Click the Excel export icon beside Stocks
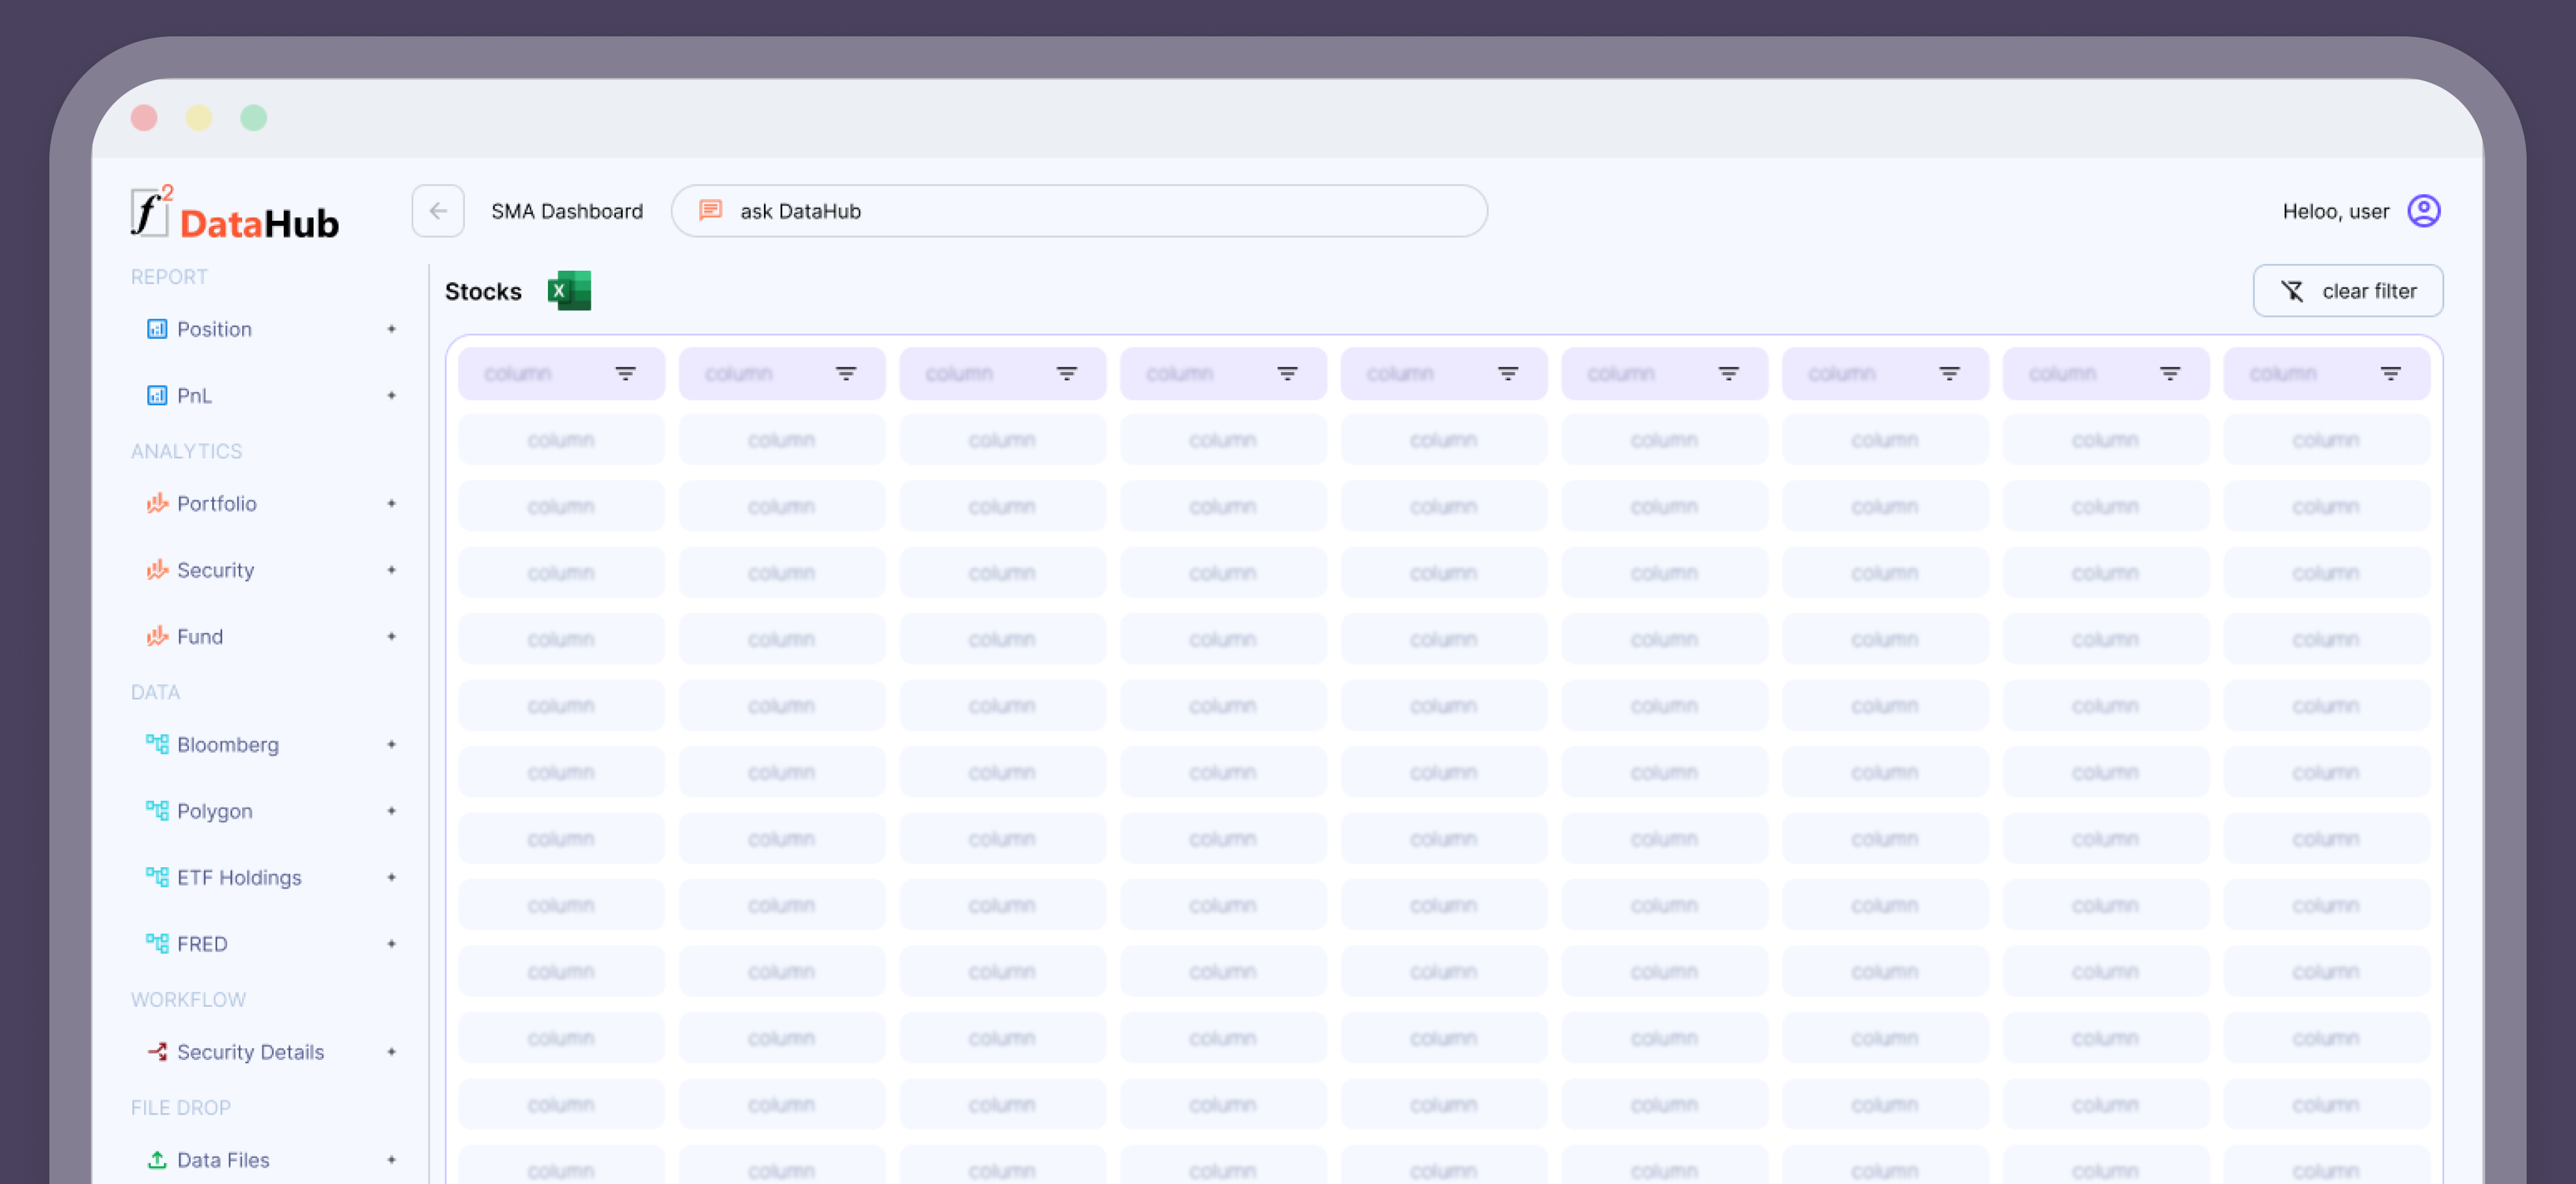 [x=569, y=291]
